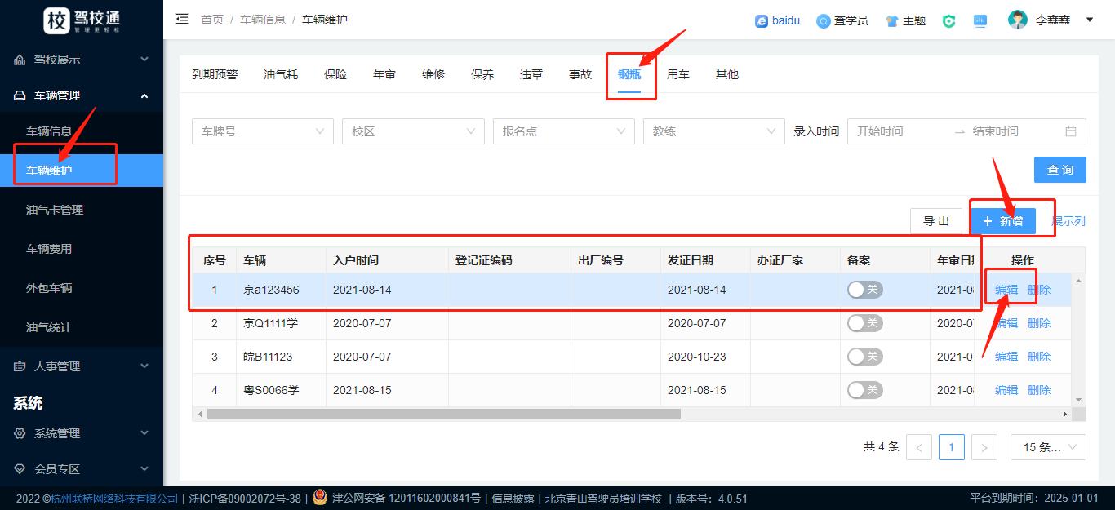Switch to the 维修 tab

(433, 74)
